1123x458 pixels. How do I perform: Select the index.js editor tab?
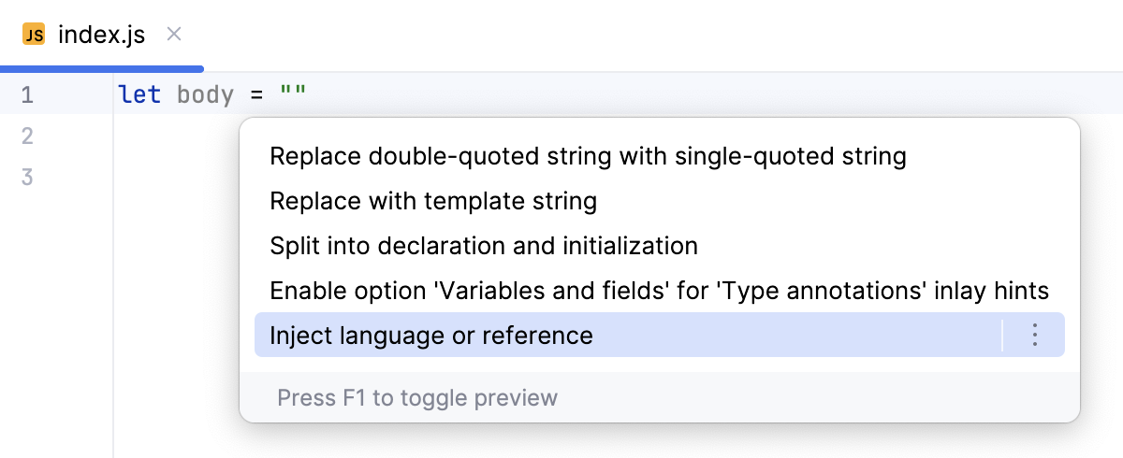[101, 36]
